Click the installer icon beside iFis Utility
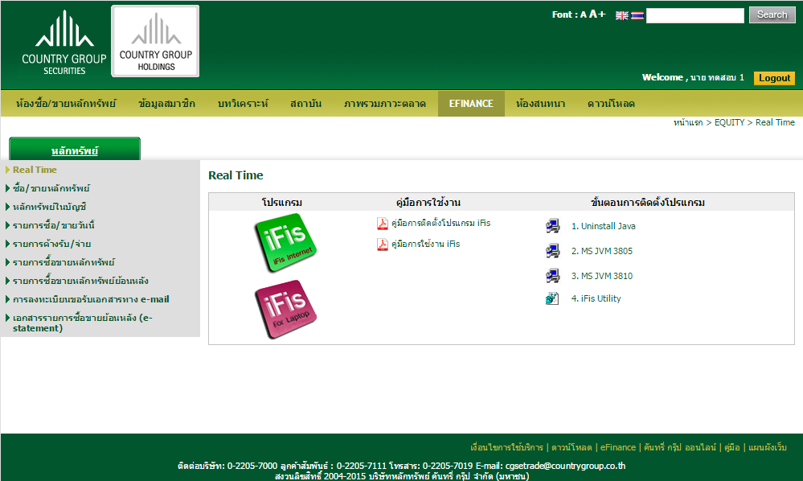Screen dimensions: 803x481 click(x=552, y=298)
